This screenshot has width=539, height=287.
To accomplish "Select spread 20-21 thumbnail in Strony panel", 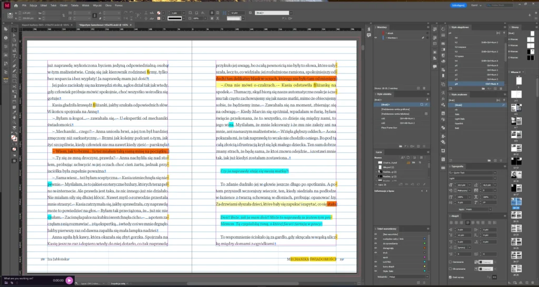I will [516, 215].
